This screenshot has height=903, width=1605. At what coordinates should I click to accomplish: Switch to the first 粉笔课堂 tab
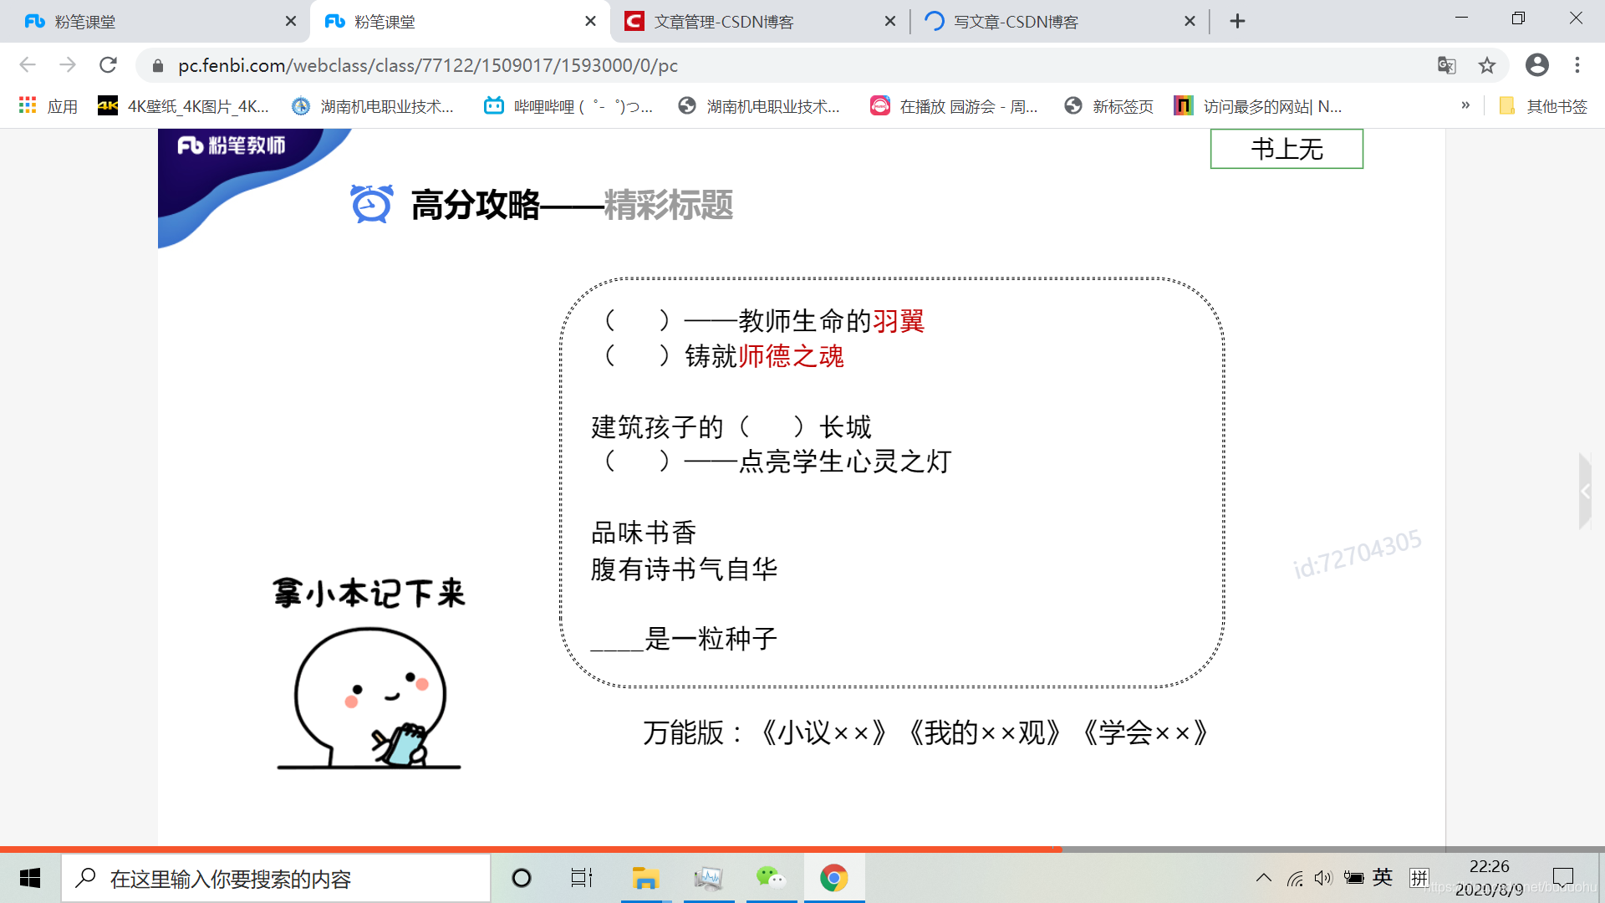155,22
